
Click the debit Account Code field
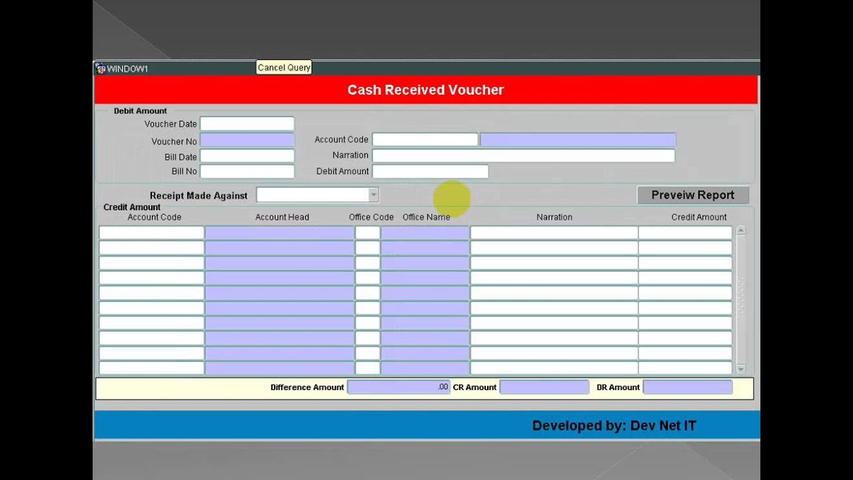point(425,139)
